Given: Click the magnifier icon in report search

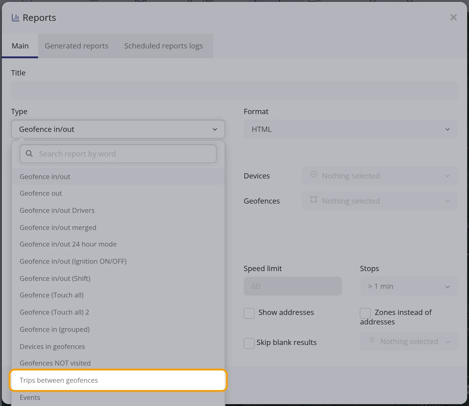Looking at the screenshot, I should 29,154.
